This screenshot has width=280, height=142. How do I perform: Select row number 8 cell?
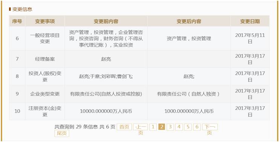17,76
